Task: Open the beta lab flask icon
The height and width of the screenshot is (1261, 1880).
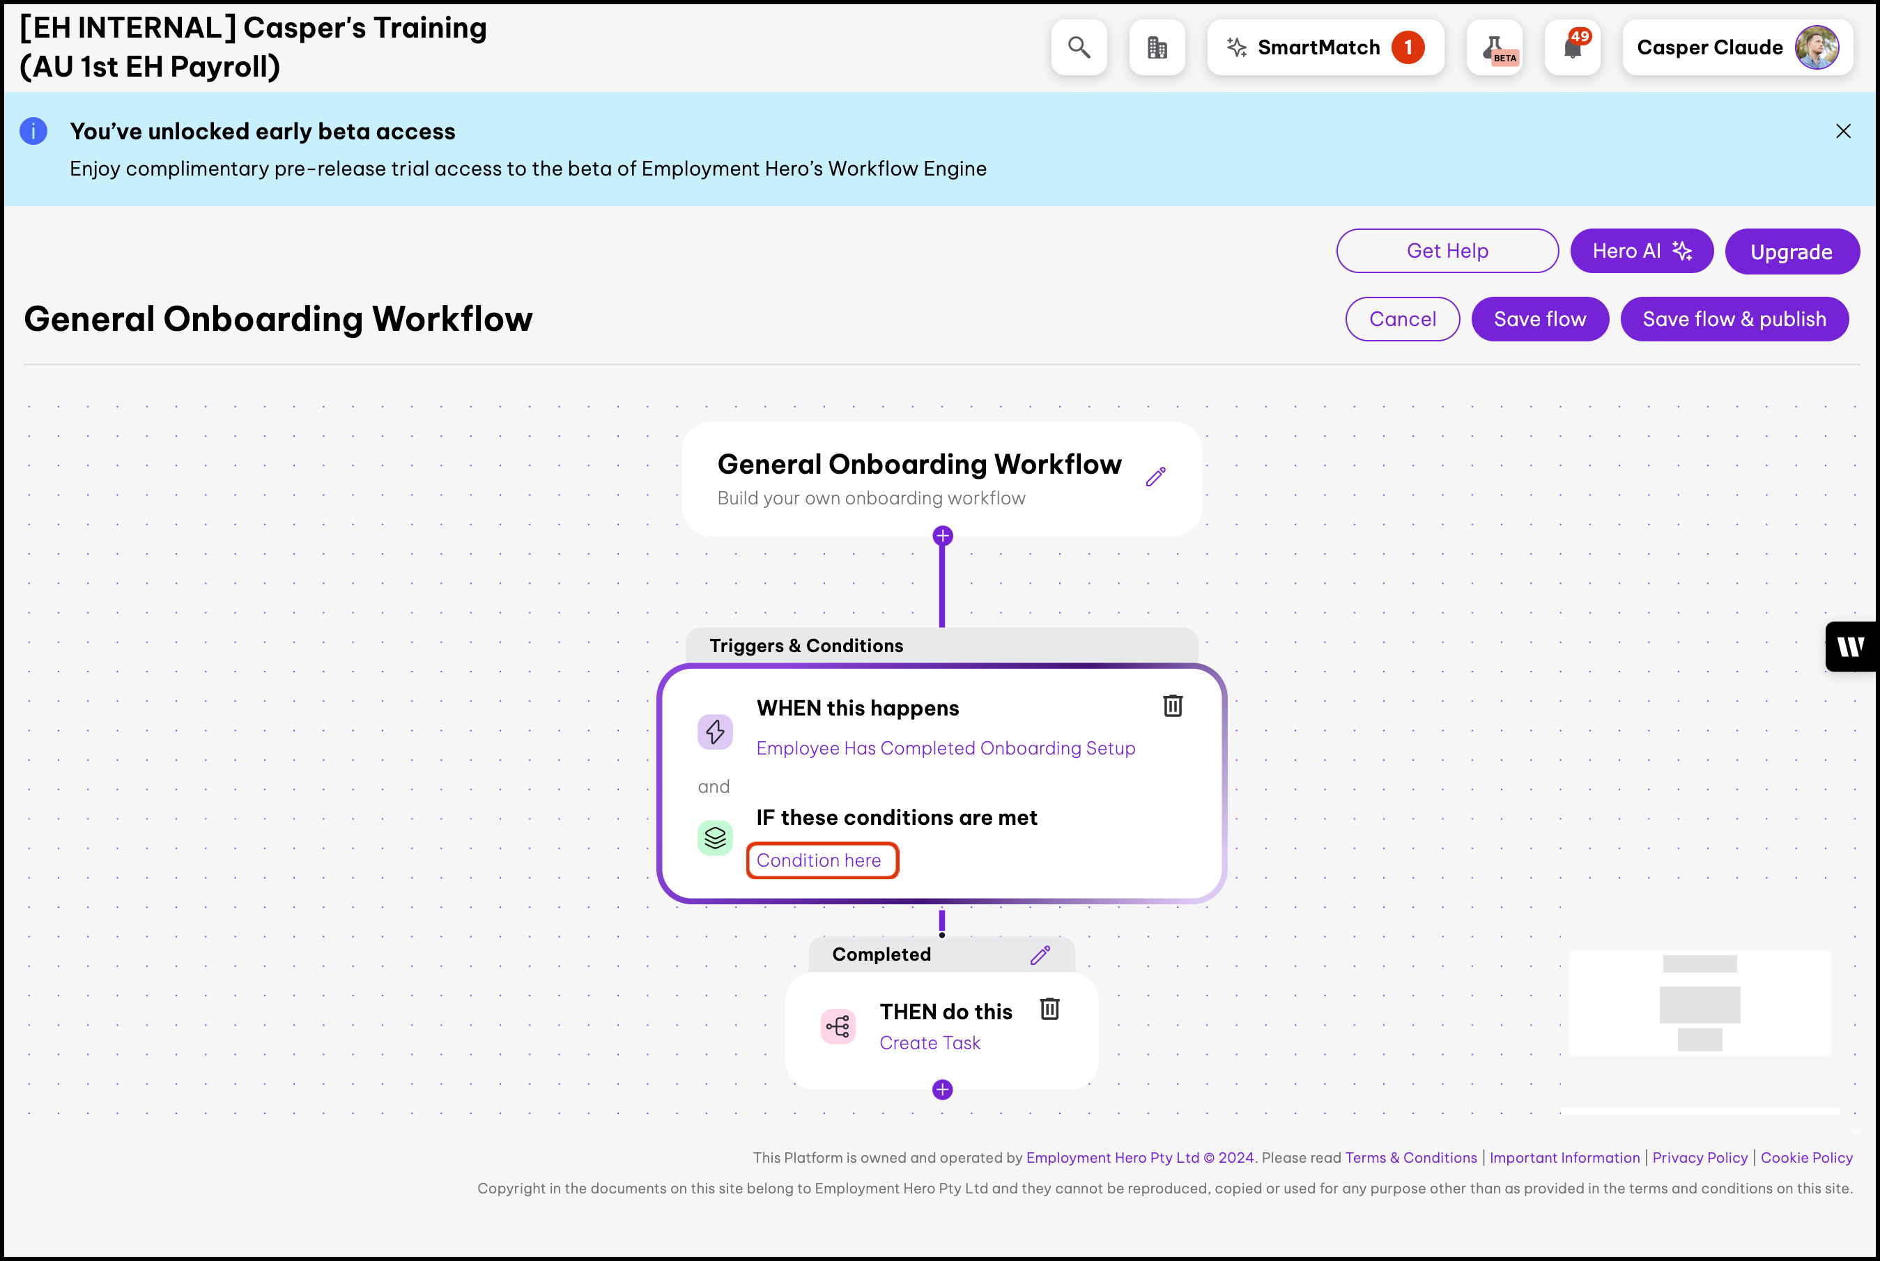Action: tap(1494, 48)
